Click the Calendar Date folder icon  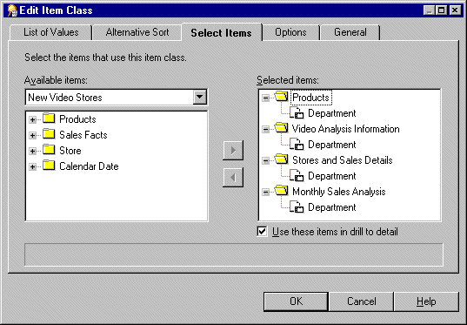tap(49, 166)
